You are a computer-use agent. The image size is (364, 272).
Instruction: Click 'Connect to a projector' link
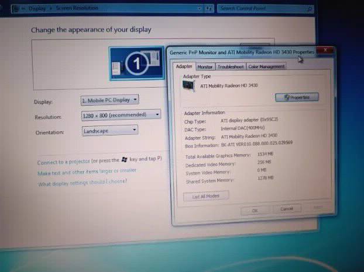63,162
